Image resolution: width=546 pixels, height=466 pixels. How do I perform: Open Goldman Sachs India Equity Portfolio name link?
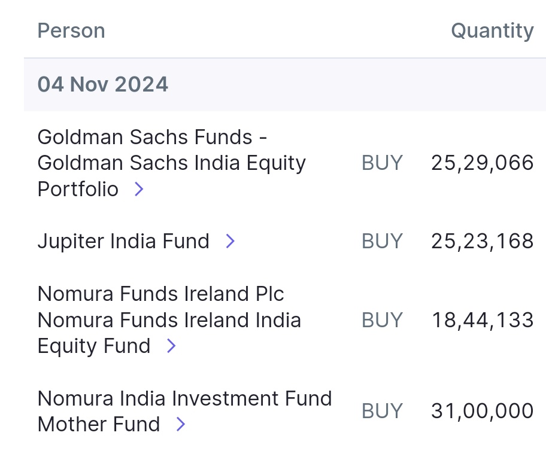point(171,163)
